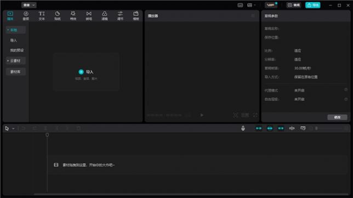Click the cyan export button at top right
The width and height of the screenshot is (353, 198).
(312, 5)
